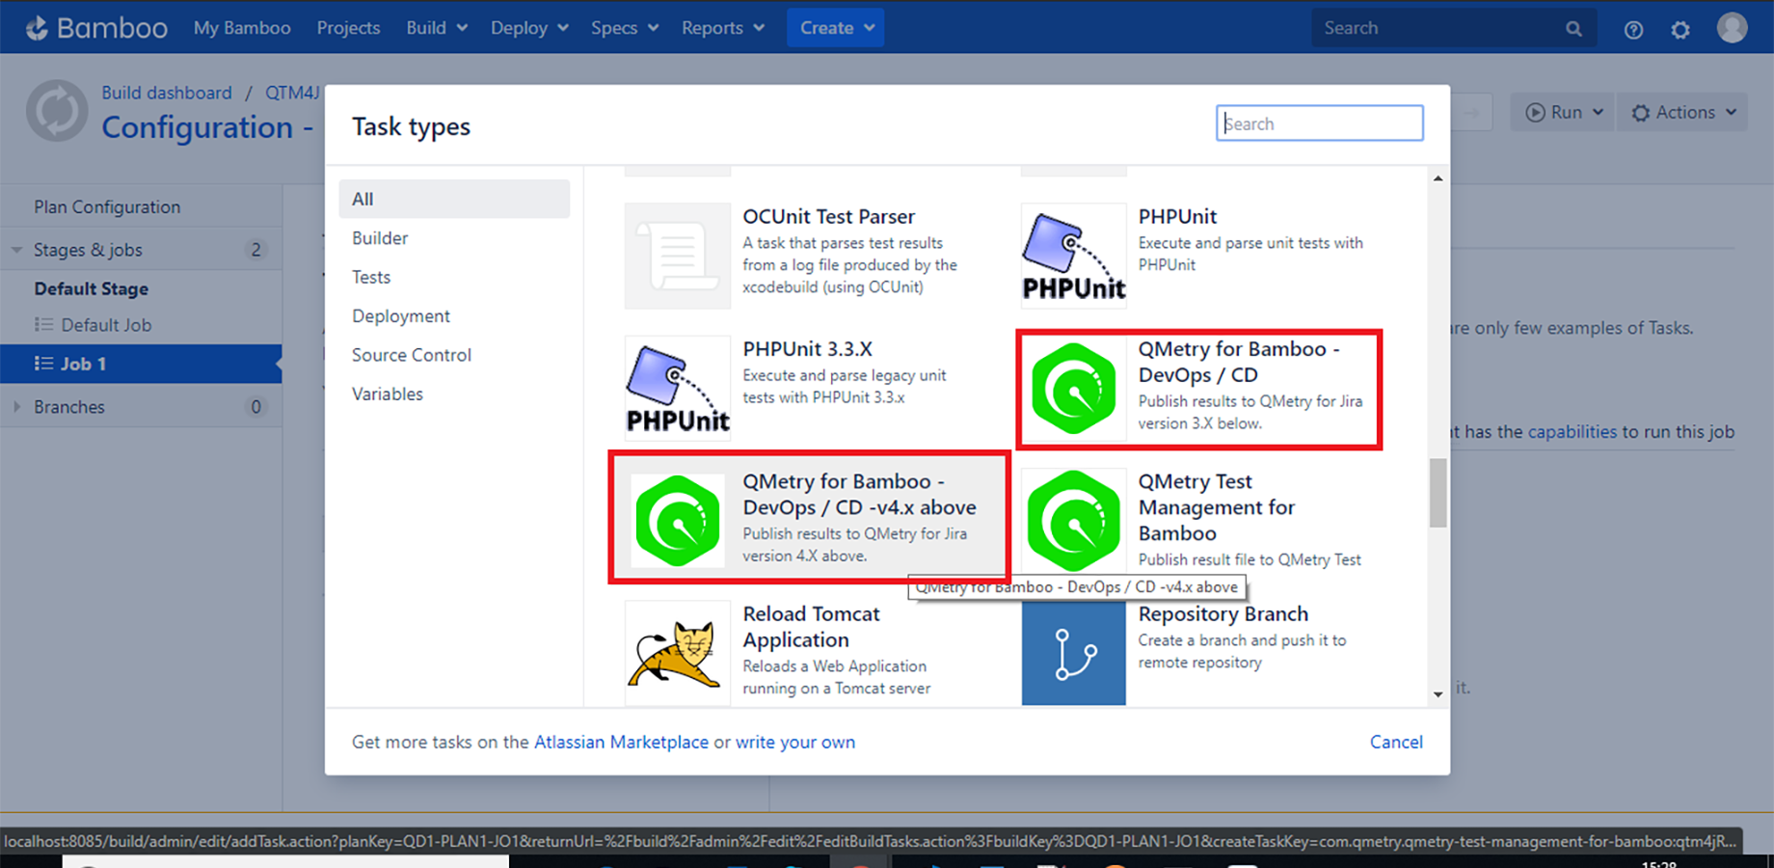Expand the Branches section

tap(16, 407)
